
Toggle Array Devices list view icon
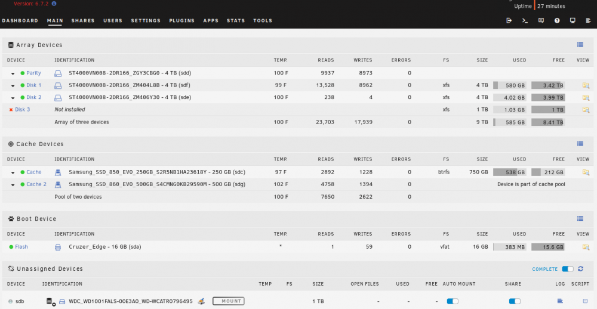pos(580,45)
